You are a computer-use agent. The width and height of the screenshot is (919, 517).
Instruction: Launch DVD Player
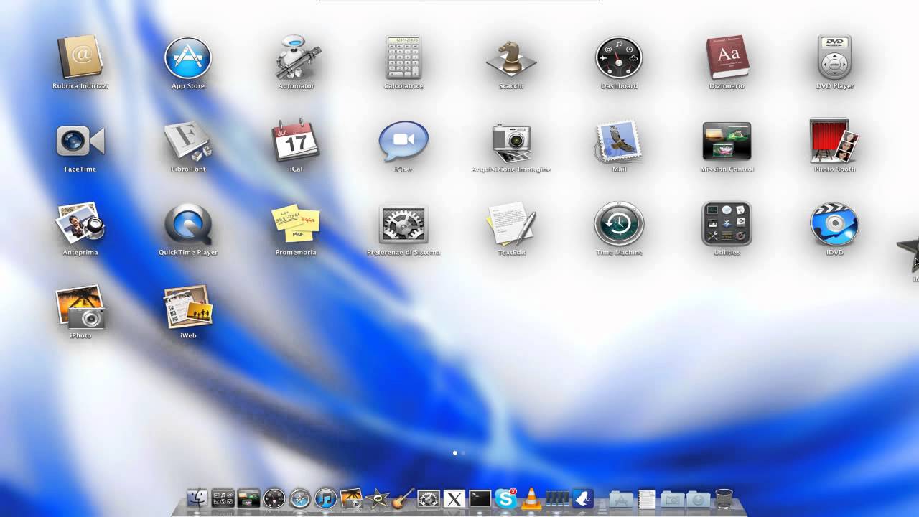point(834,58)
